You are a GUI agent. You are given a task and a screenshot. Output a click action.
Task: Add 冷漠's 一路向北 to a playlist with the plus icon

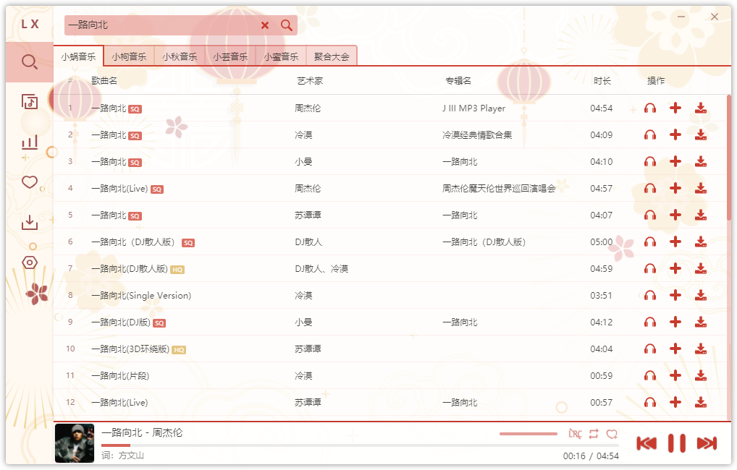click(675, 134)
